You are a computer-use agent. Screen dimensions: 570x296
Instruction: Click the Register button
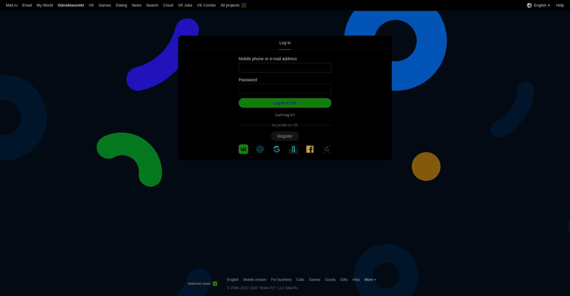coord(285,136)
